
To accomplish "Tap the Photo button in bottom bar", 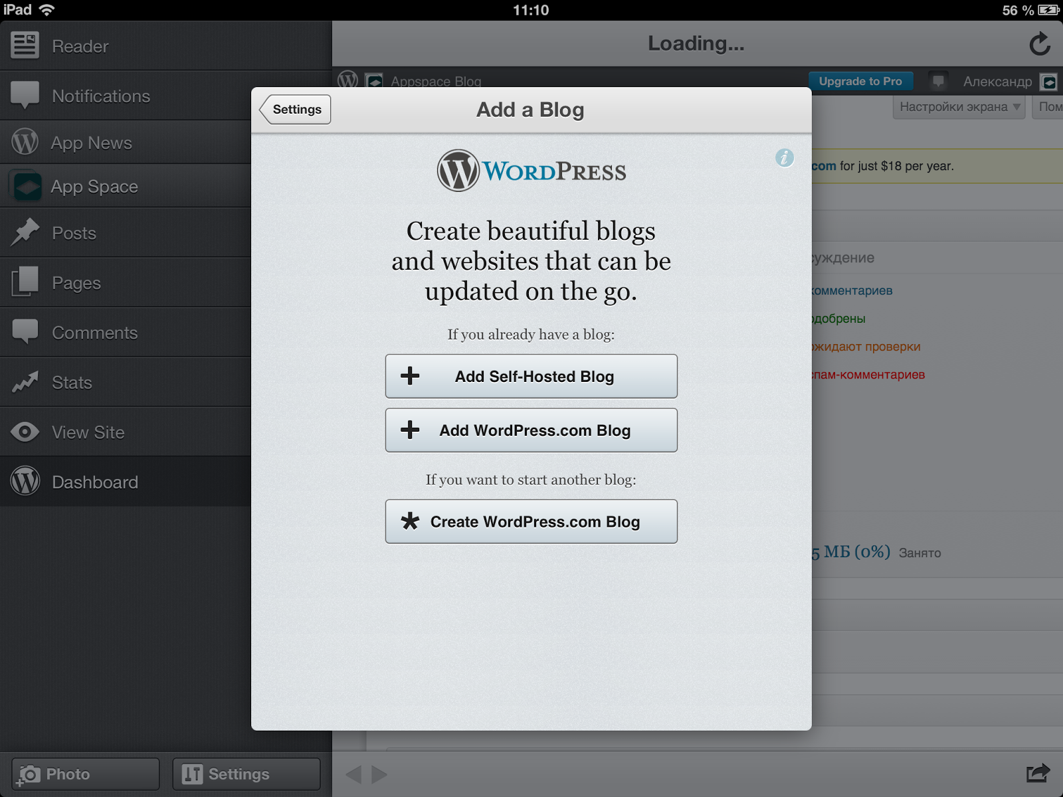I will [x=86, y=774].
